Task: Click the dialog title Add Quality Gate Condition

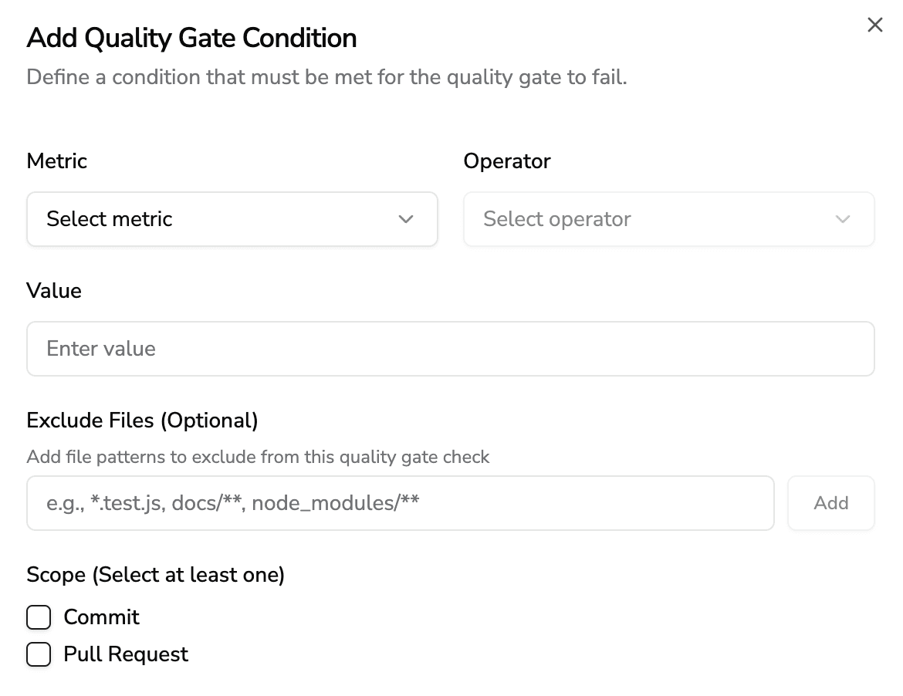Action: (192, 38)
